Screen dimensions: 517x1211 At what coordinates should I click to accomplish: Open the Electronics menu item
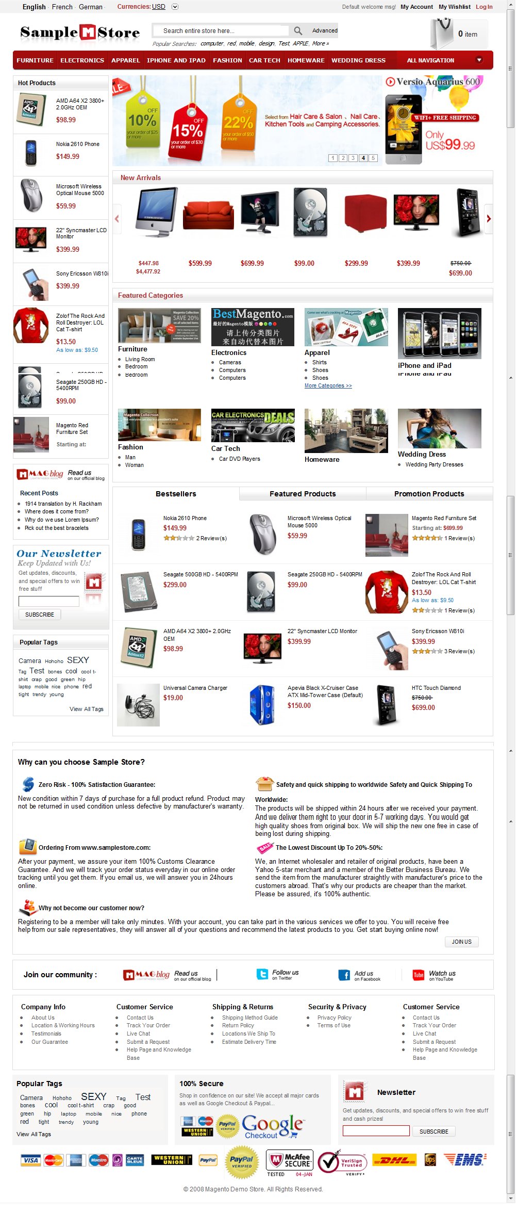pyautogui.click(x=82, y=60)
